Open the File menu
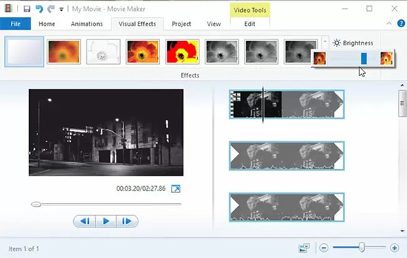 pos(16,24)
